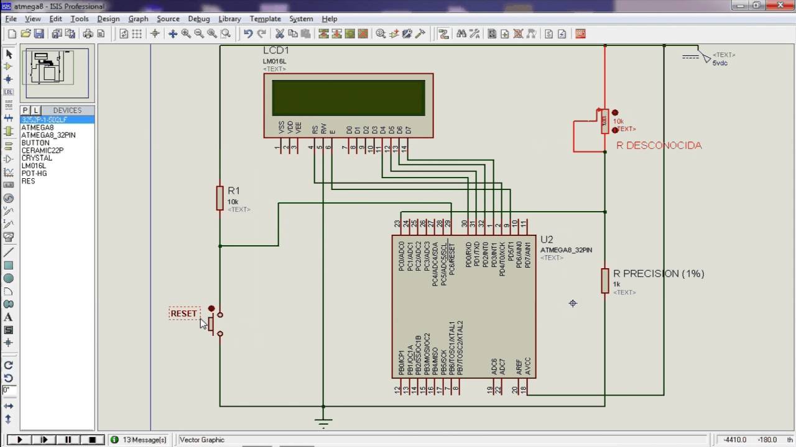Switch to junction dot mode
This screenshot has height=447, width=796.
pos(9,79)
